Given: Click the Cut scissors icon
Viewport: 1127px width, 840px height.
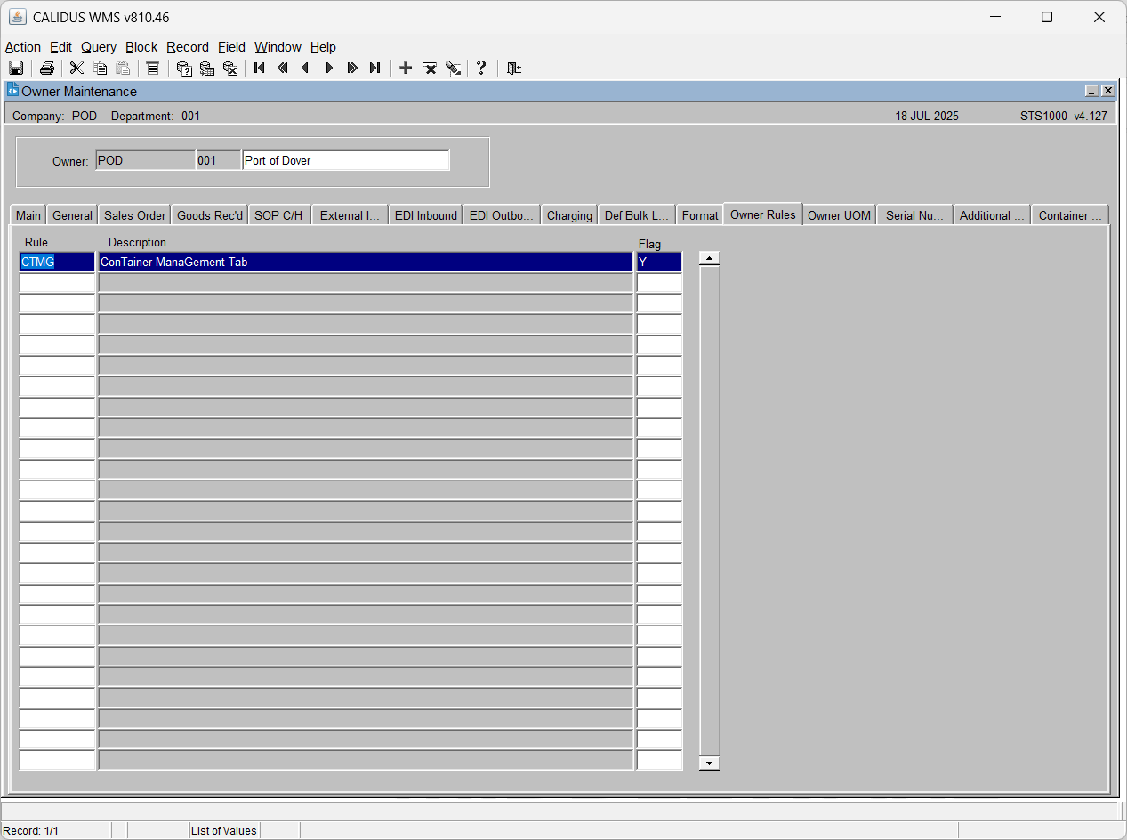Looking at the screenshot, I should click(x=77, y=69).
